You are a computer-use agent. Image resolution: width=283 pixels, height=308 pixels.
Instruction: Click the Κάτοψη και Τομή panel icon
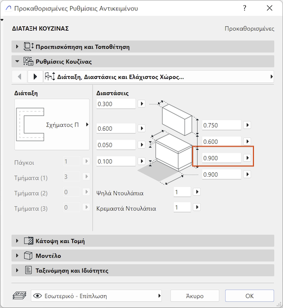pos(28,241)
